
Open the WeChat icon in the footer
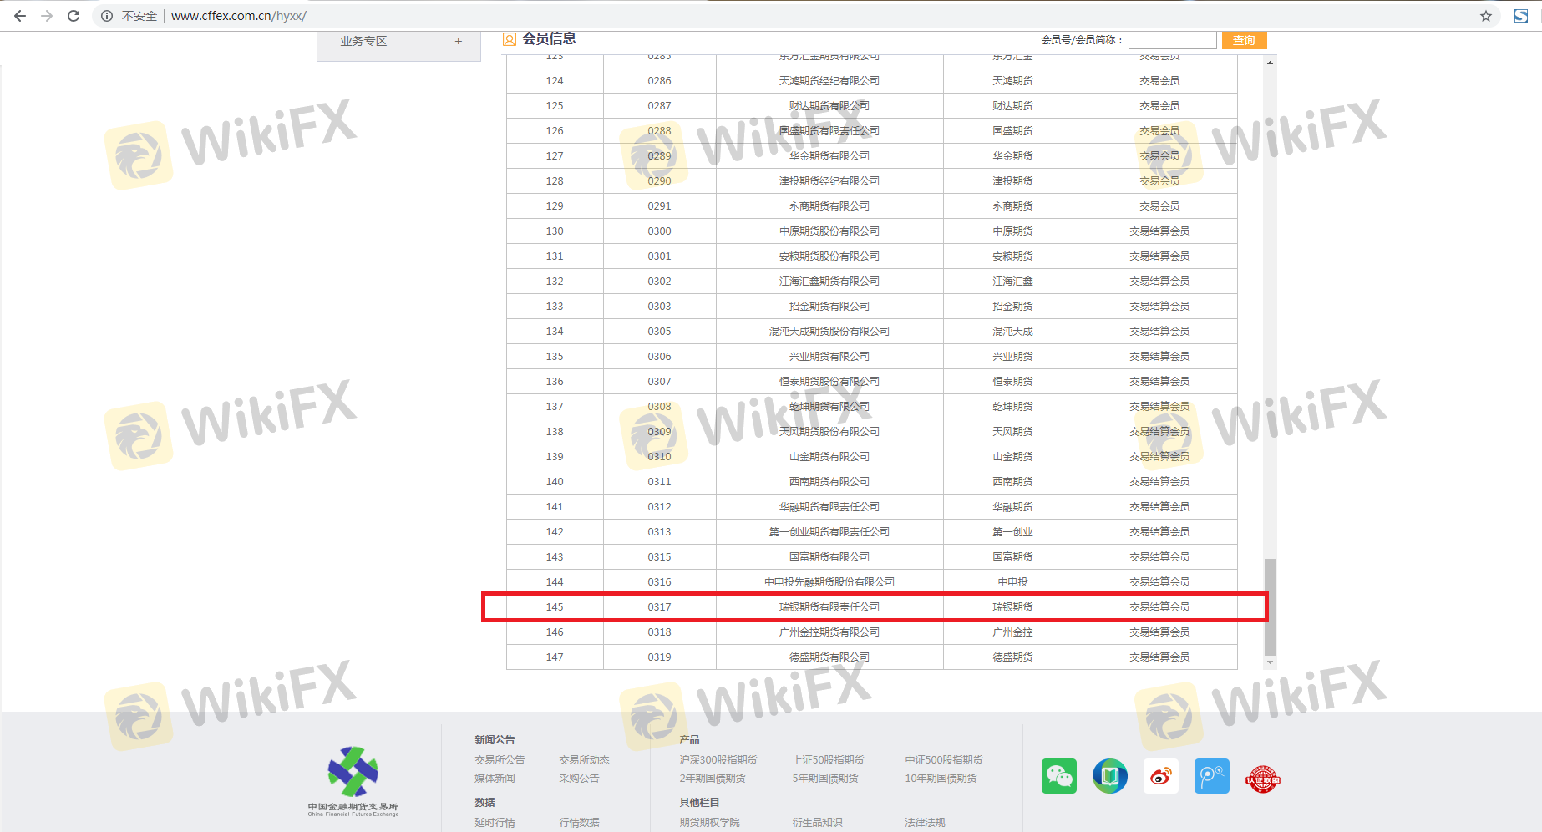pyautogui.click(x=1058, y=776)
